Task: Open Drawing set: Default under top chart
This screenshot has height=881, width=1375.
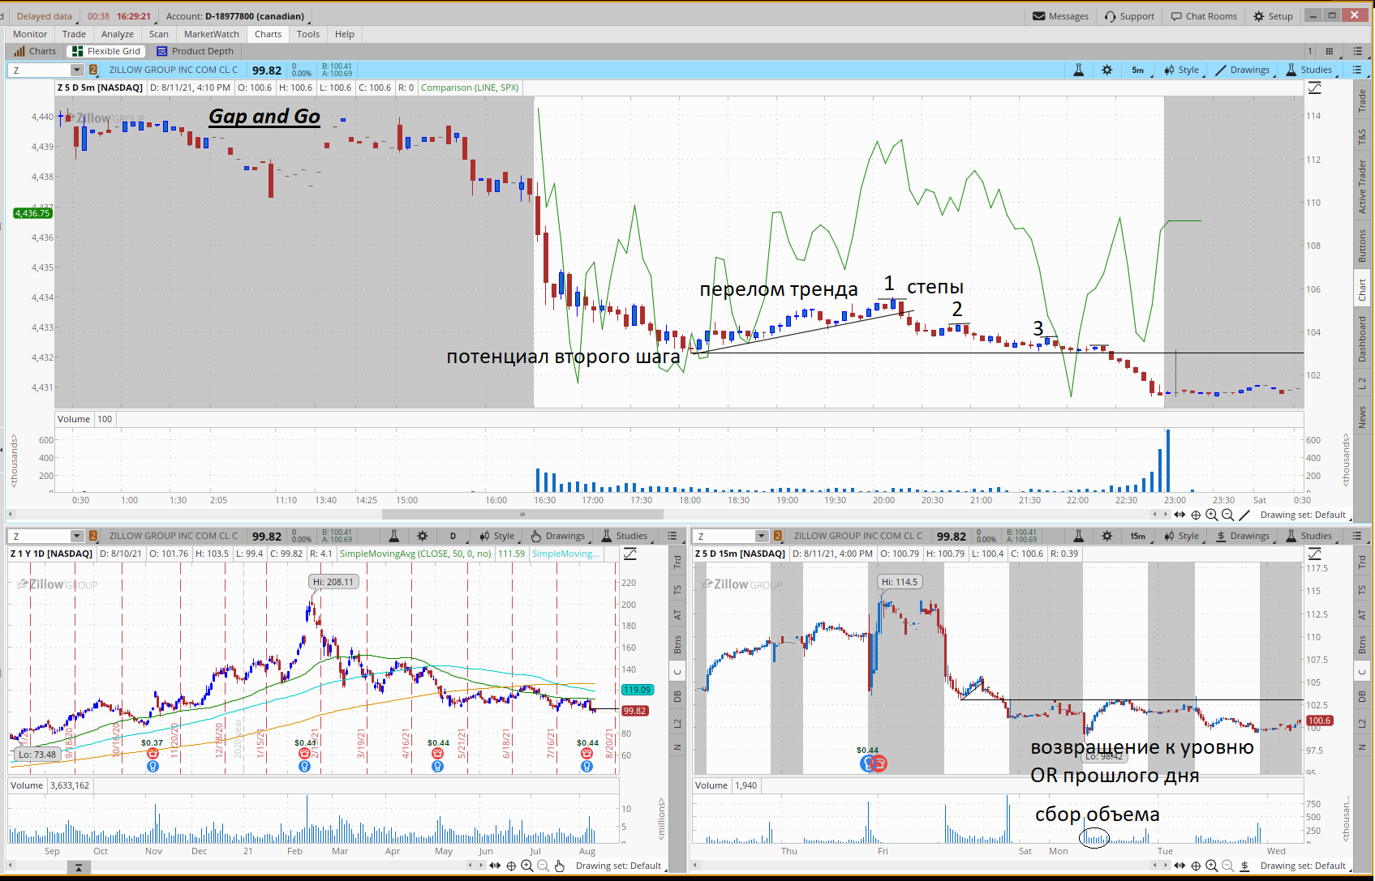Action: 1303,515
